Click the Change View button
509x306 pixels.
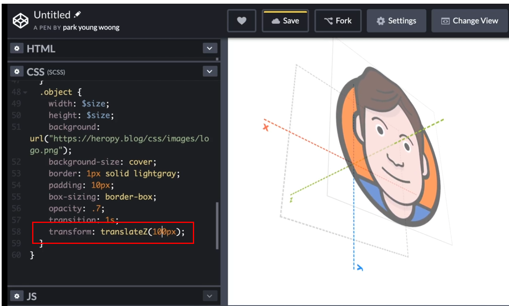469,21
